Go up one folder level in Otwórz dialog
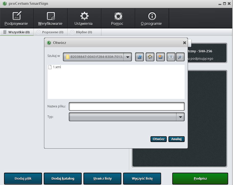The height and width of the screenshot is (185, 233). point(139,57)
